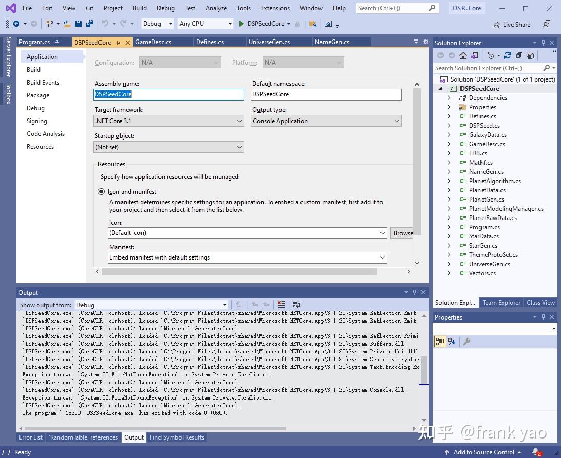Start debugging with the green play icon
Viewport: 561px width, 458px height.
click(241, 24)
